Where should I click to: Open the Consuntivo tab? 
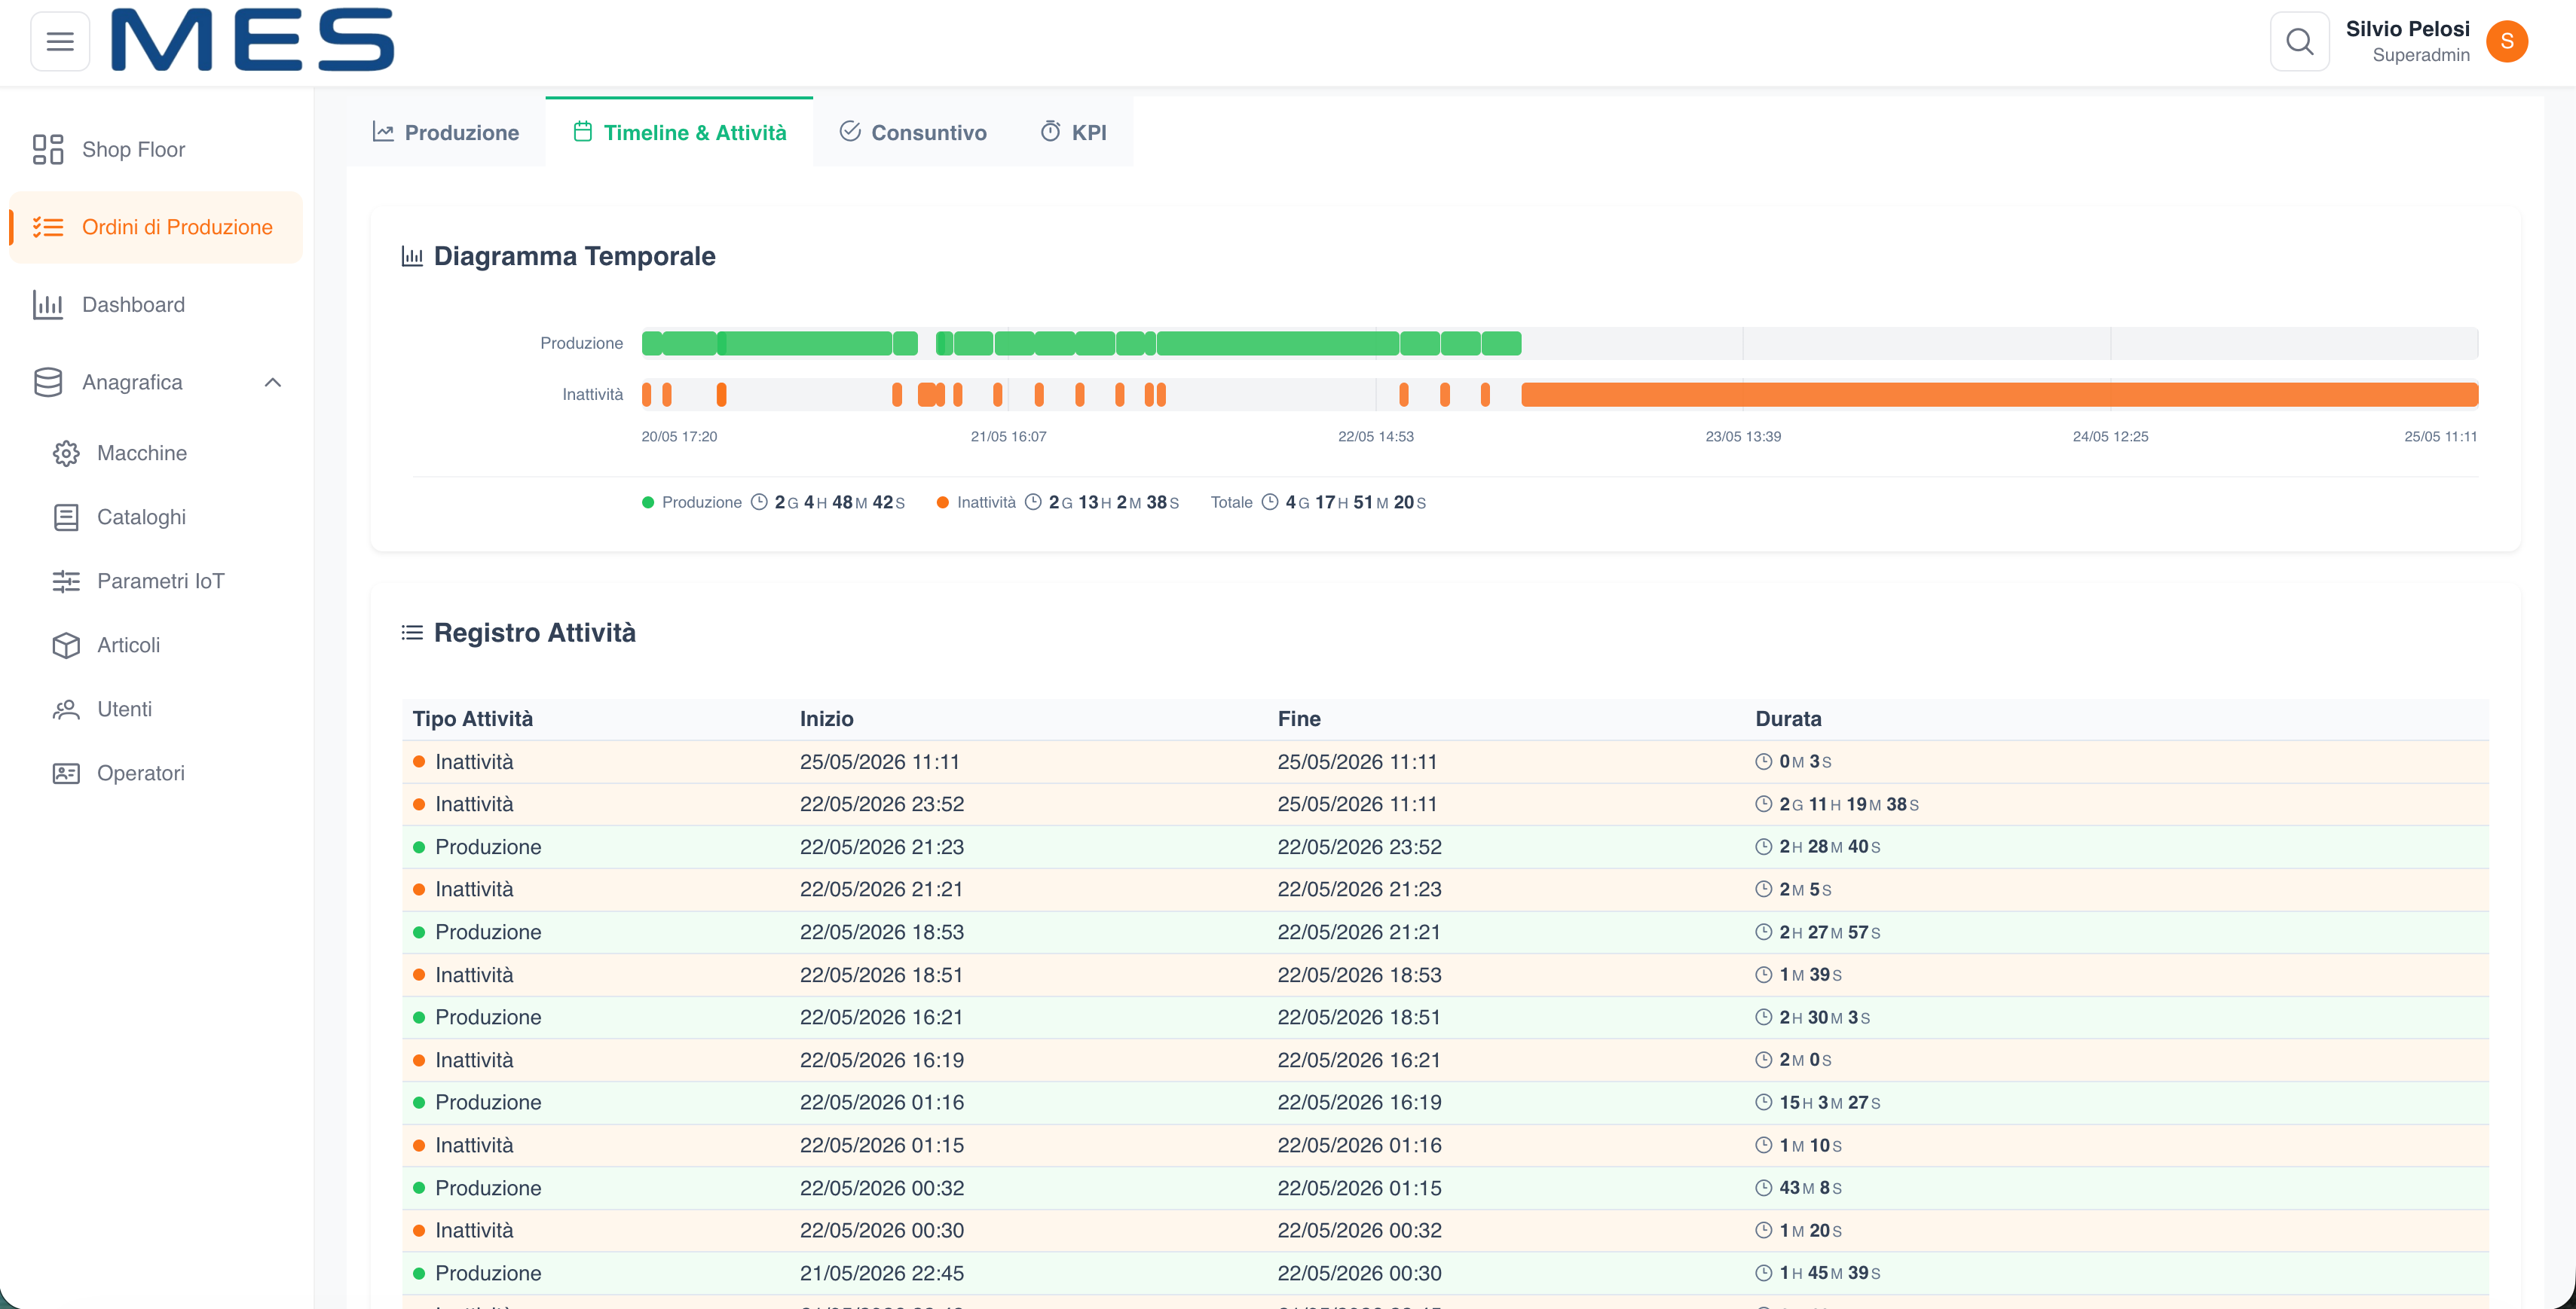click(912, 132)
